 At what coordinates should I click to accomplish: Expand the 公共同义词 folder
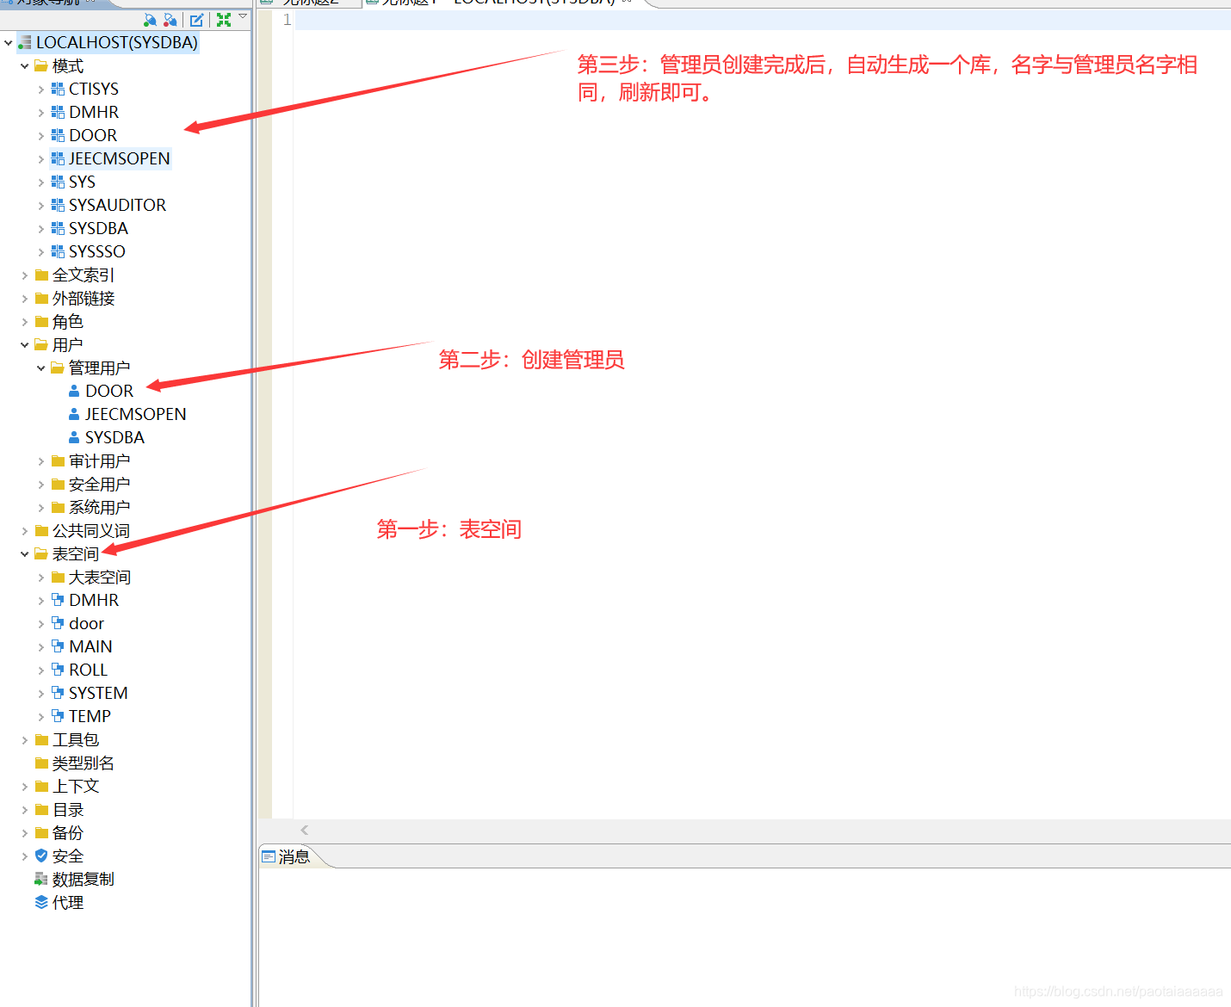[24, 530]
